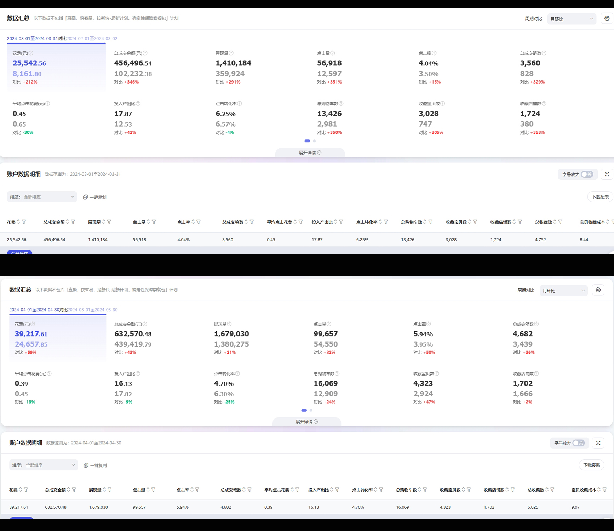Open the 月环比 period dropdown in the March summary
The image size is (614, 531).
[572, 19]
